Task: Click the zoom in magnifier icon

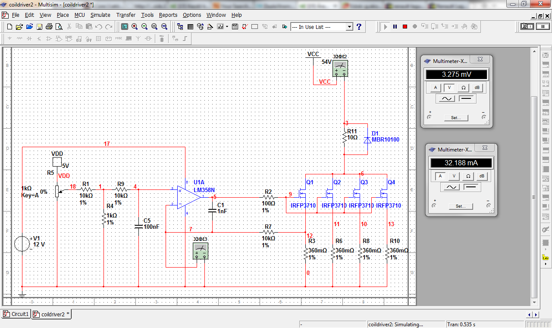Action: pos(135,26)
